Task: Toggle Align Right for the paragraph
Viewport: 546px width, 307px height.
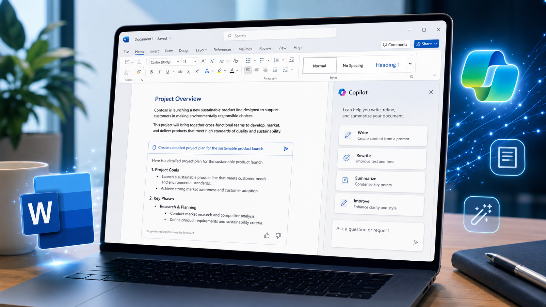Action: tap(265, 70)
